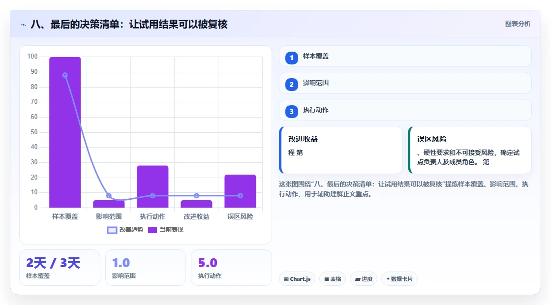
Task: Click the chart description paragraph starting 这张图围绕
Action: tap(403, 189)
